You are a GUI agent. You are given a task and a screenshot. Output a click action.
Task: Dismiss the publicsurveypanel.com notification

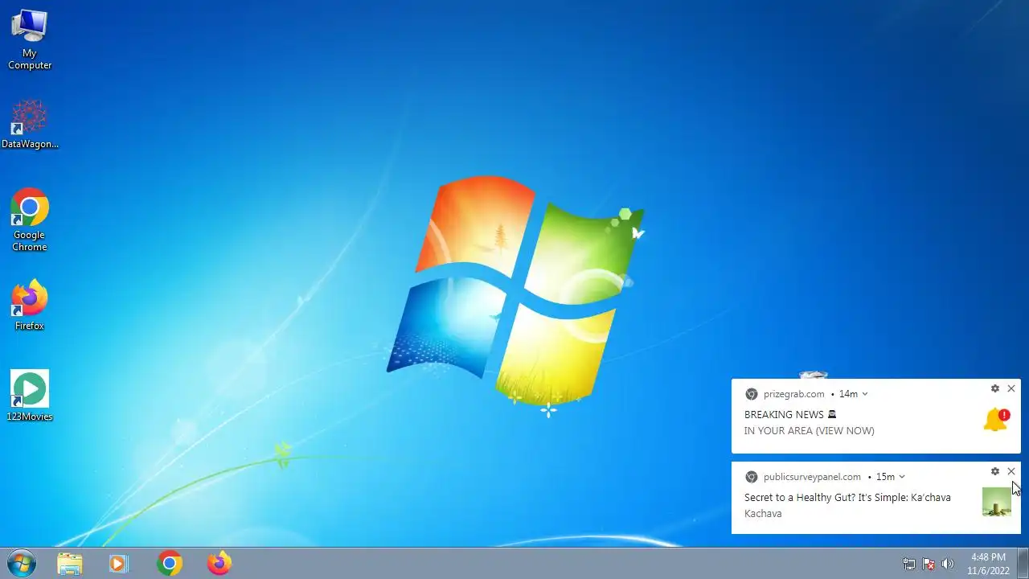(x=1011, y=471)
